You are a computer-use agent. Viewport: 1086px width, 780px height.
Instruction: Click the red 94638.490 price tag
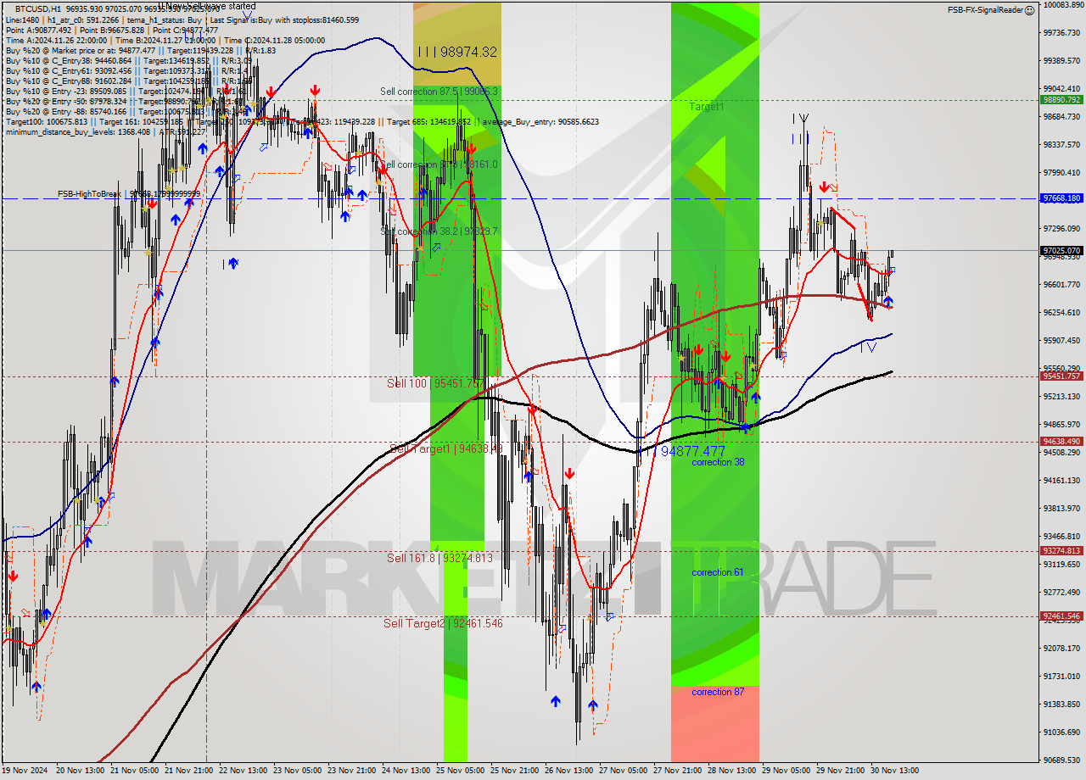pos(1061,441)
